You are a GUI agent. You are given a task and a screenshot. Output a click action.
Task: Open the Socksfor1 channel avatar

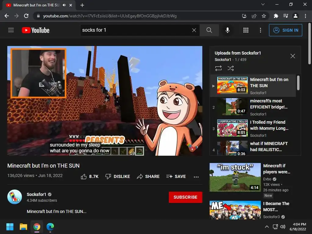point(15,197)
